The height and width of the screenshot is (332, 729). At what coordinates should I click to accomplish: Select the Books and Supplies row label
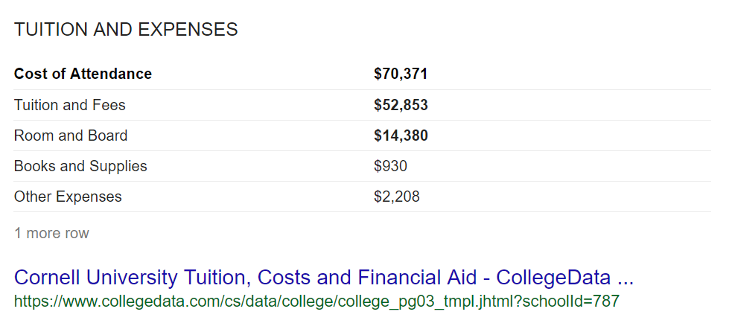(x=80, y=166)
